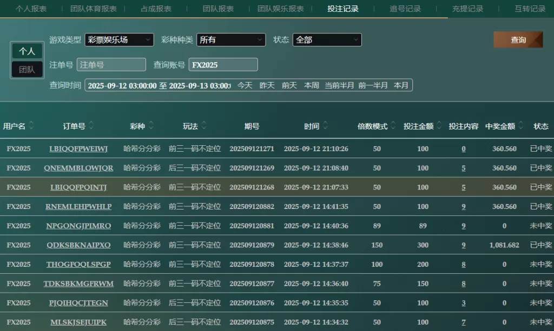
Task: Open the 团队娱乐报表 tab
Action: tap(280, 9)
